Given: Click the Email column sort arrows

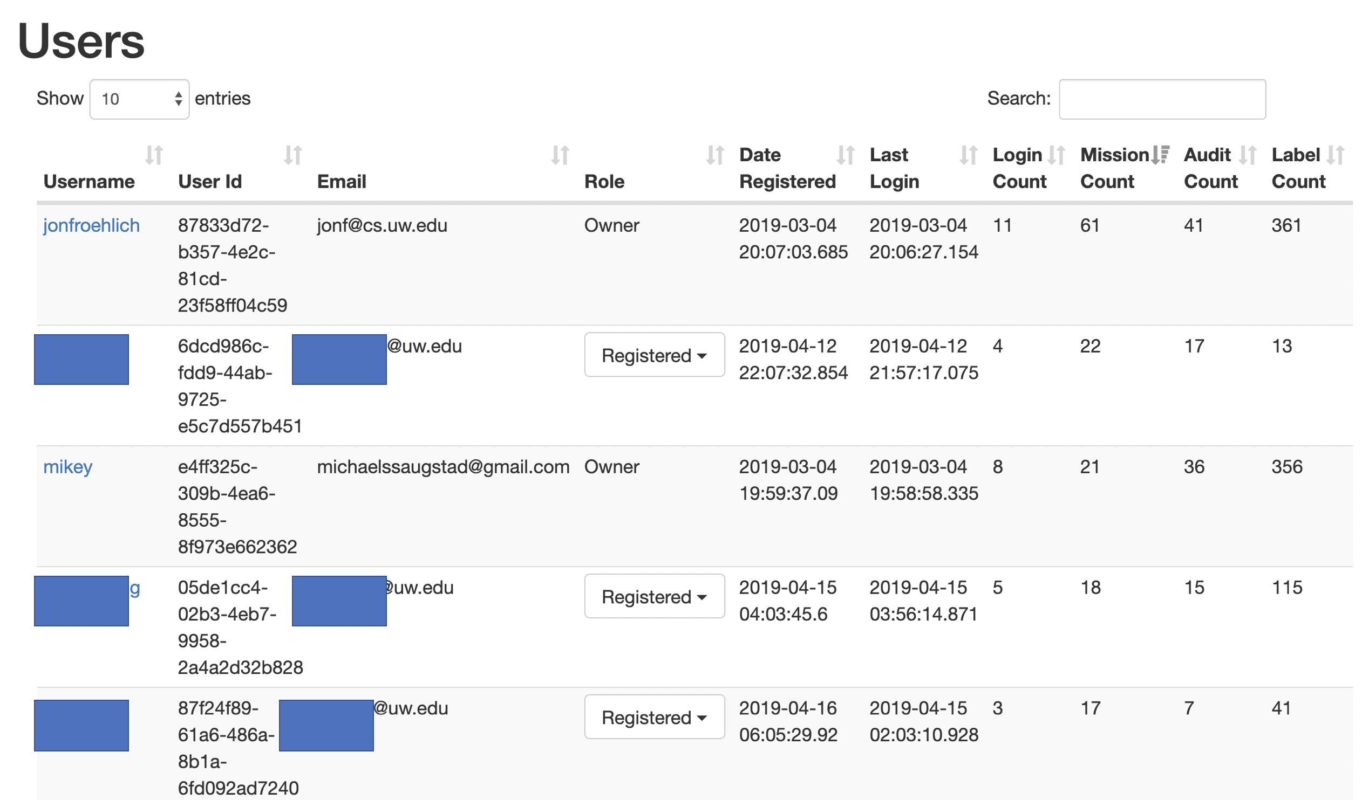Looking at the screenshot, I should [561, 155].
